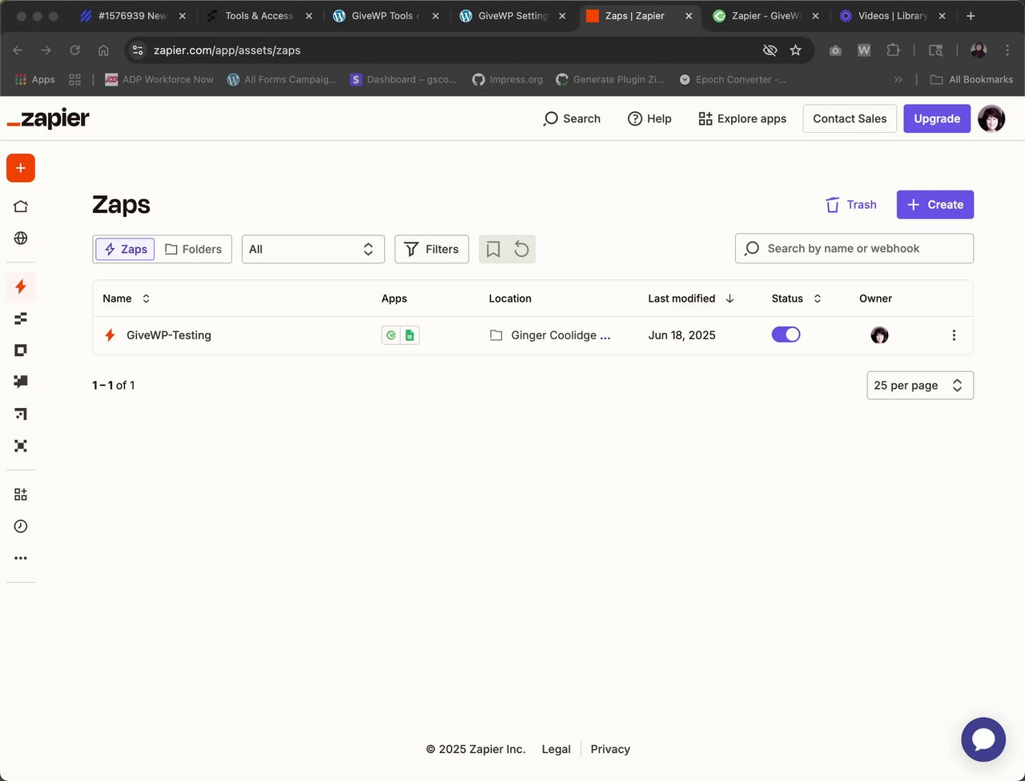Click the GiveWP app icon in Apps column
This screenshot has width=1025, height=781.
(391, 335)
